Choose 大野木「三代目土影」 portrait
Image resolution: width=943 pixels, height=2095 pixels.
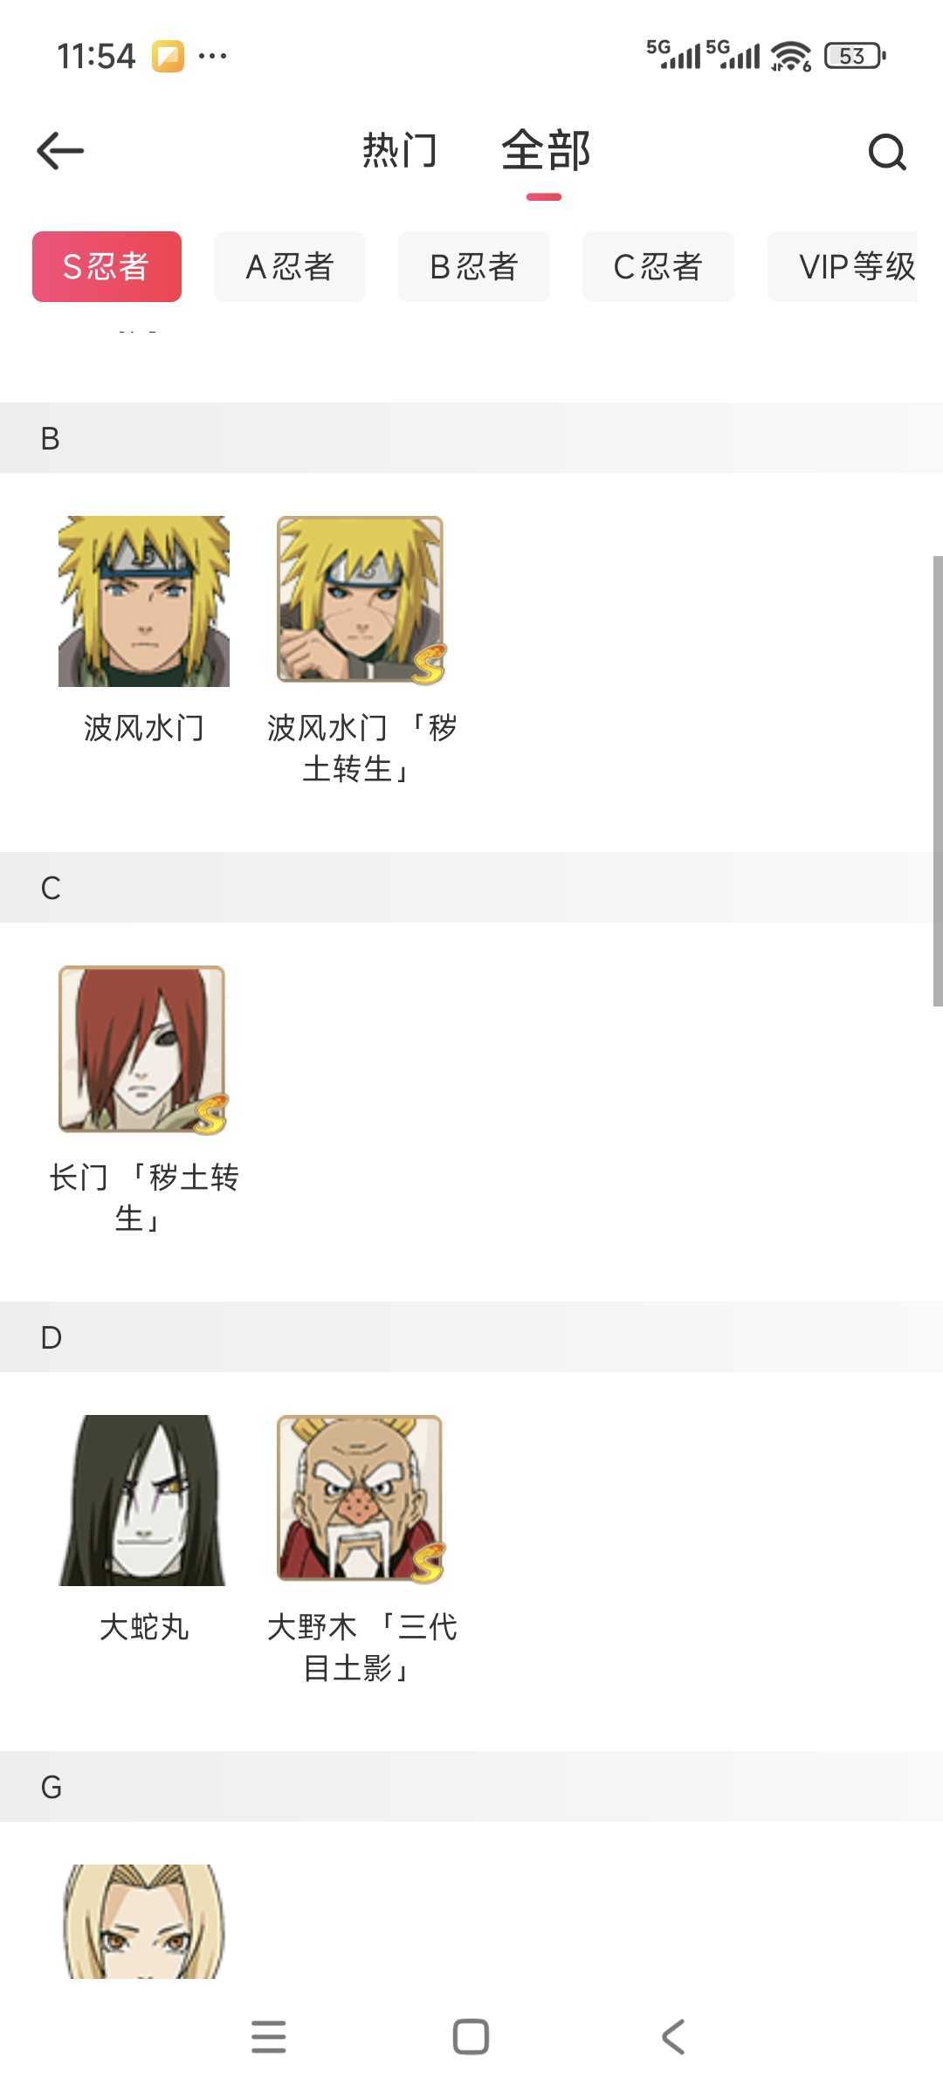[x=361, y=1498]
